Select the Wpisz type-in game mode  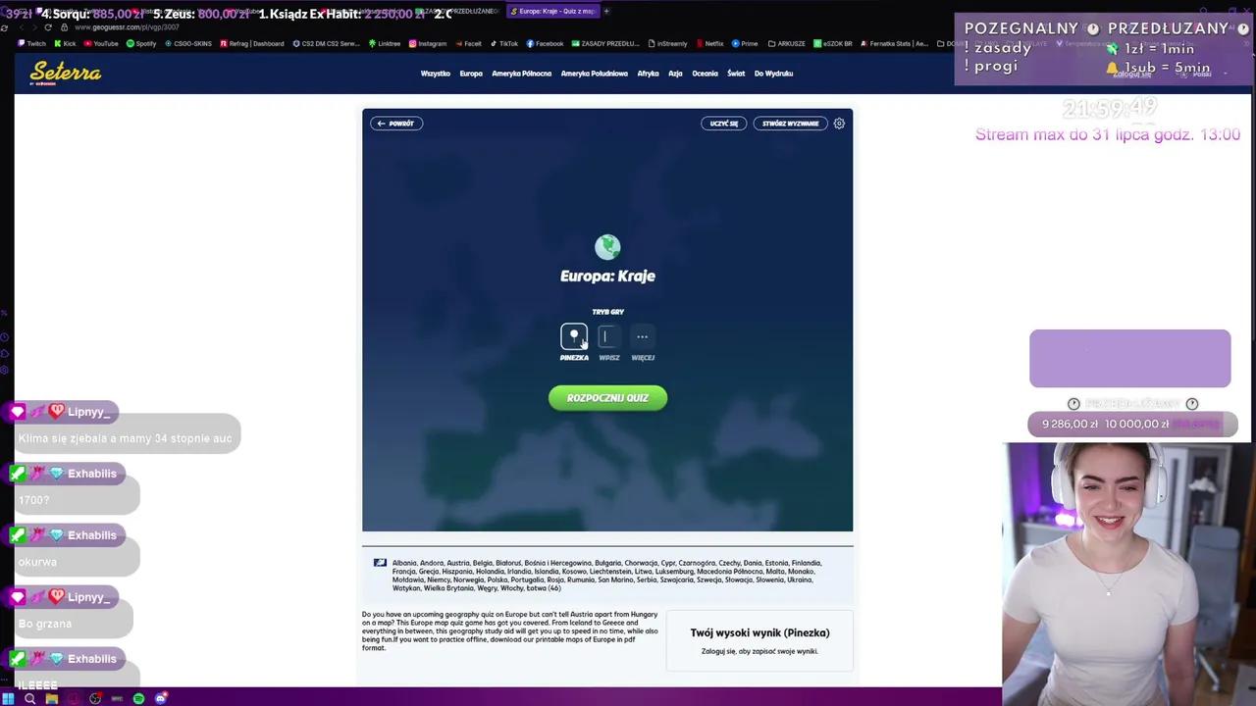[x=608, y=336]
